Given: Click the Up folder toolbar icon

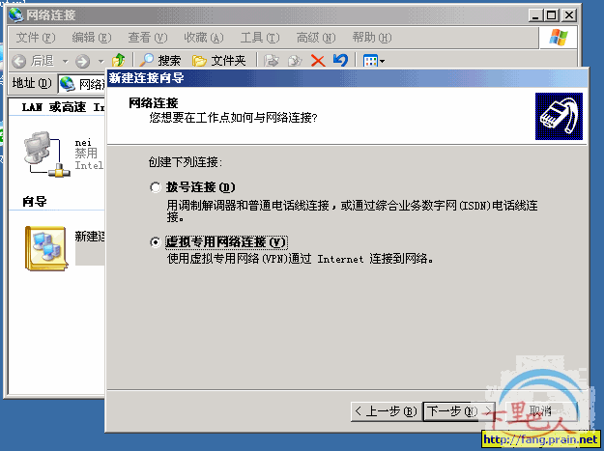Looking at the screenshot, I should pos(118,60).
